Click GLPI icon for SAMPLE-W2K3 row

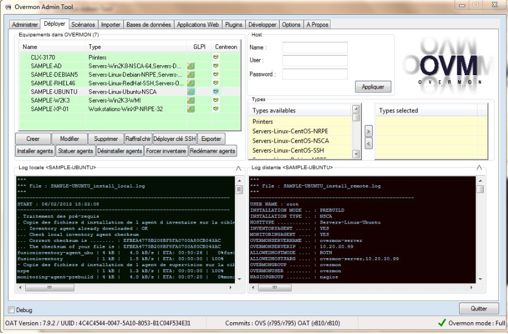click(191, 100)
